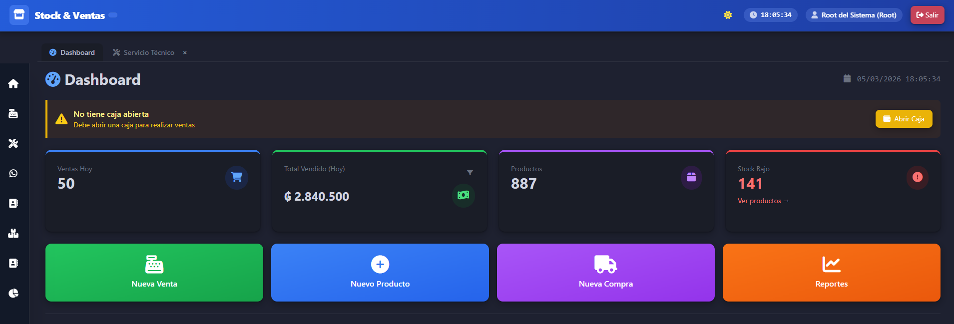Switch to the Dashboard tab

[x=72, y=52]
